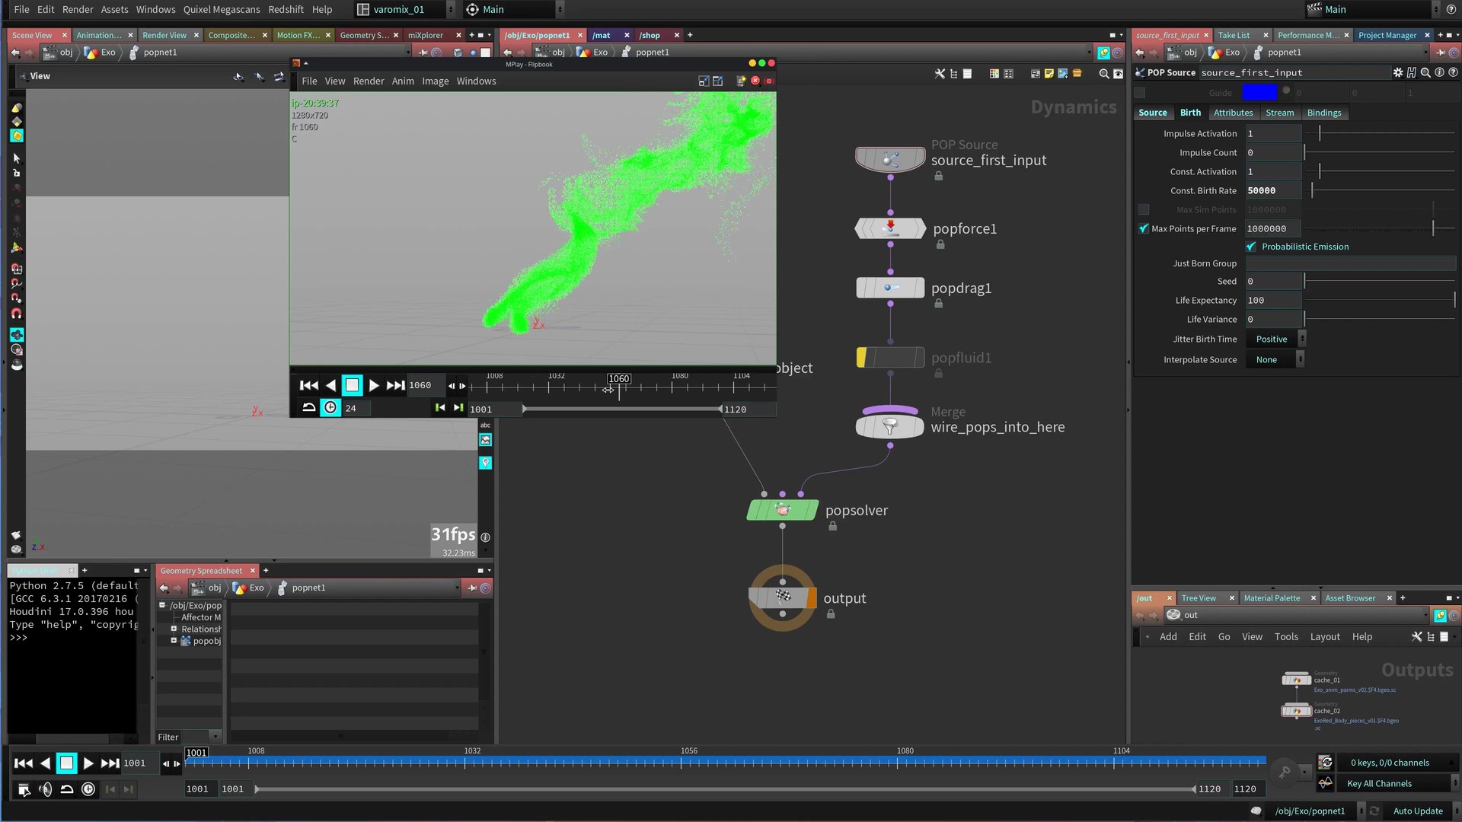Disable Probabilistic Emission
The image size is (1462, 822).
(x=1251, y=246)
